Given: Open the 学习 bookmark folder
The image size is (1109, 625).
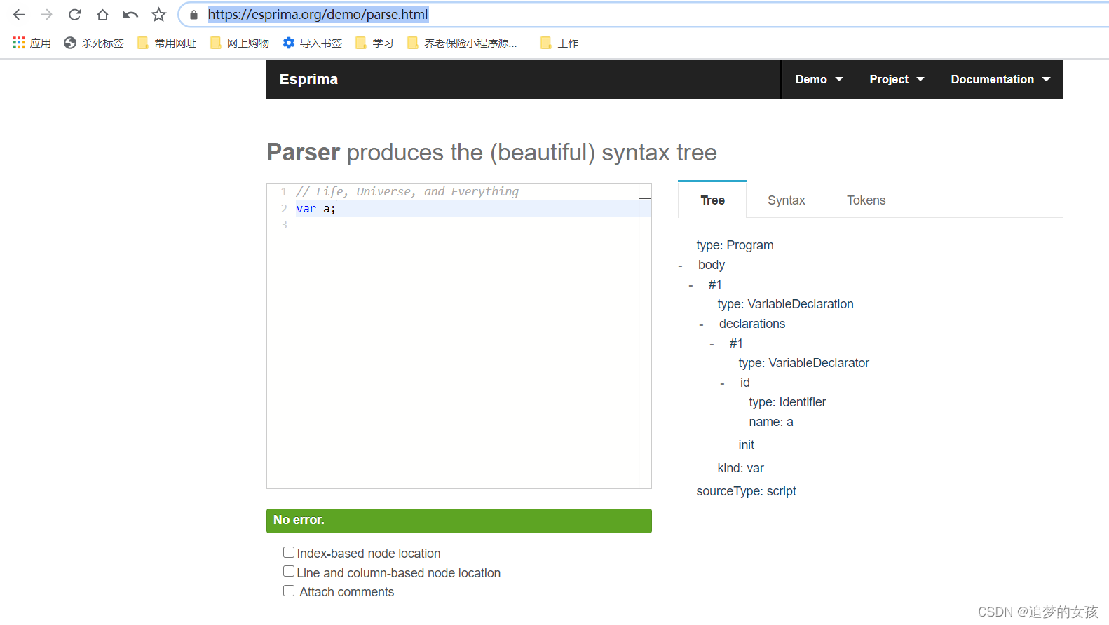Looking at the screenshot, I should tap(374, 43).
